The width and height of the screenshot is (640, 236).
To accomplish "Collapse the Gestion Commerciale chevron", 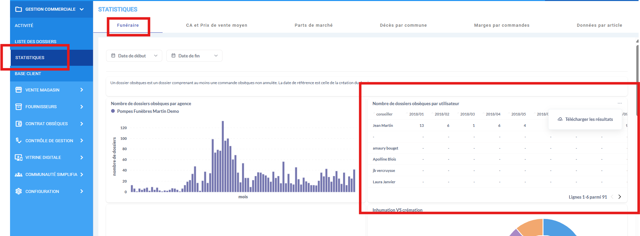I will coord(82,9).
